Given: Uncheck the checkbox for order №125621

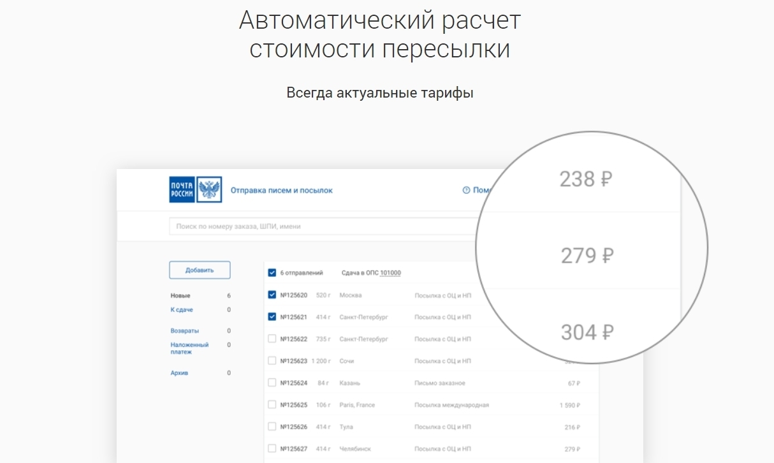Looking at the screenshot, I should coord(272,317).
